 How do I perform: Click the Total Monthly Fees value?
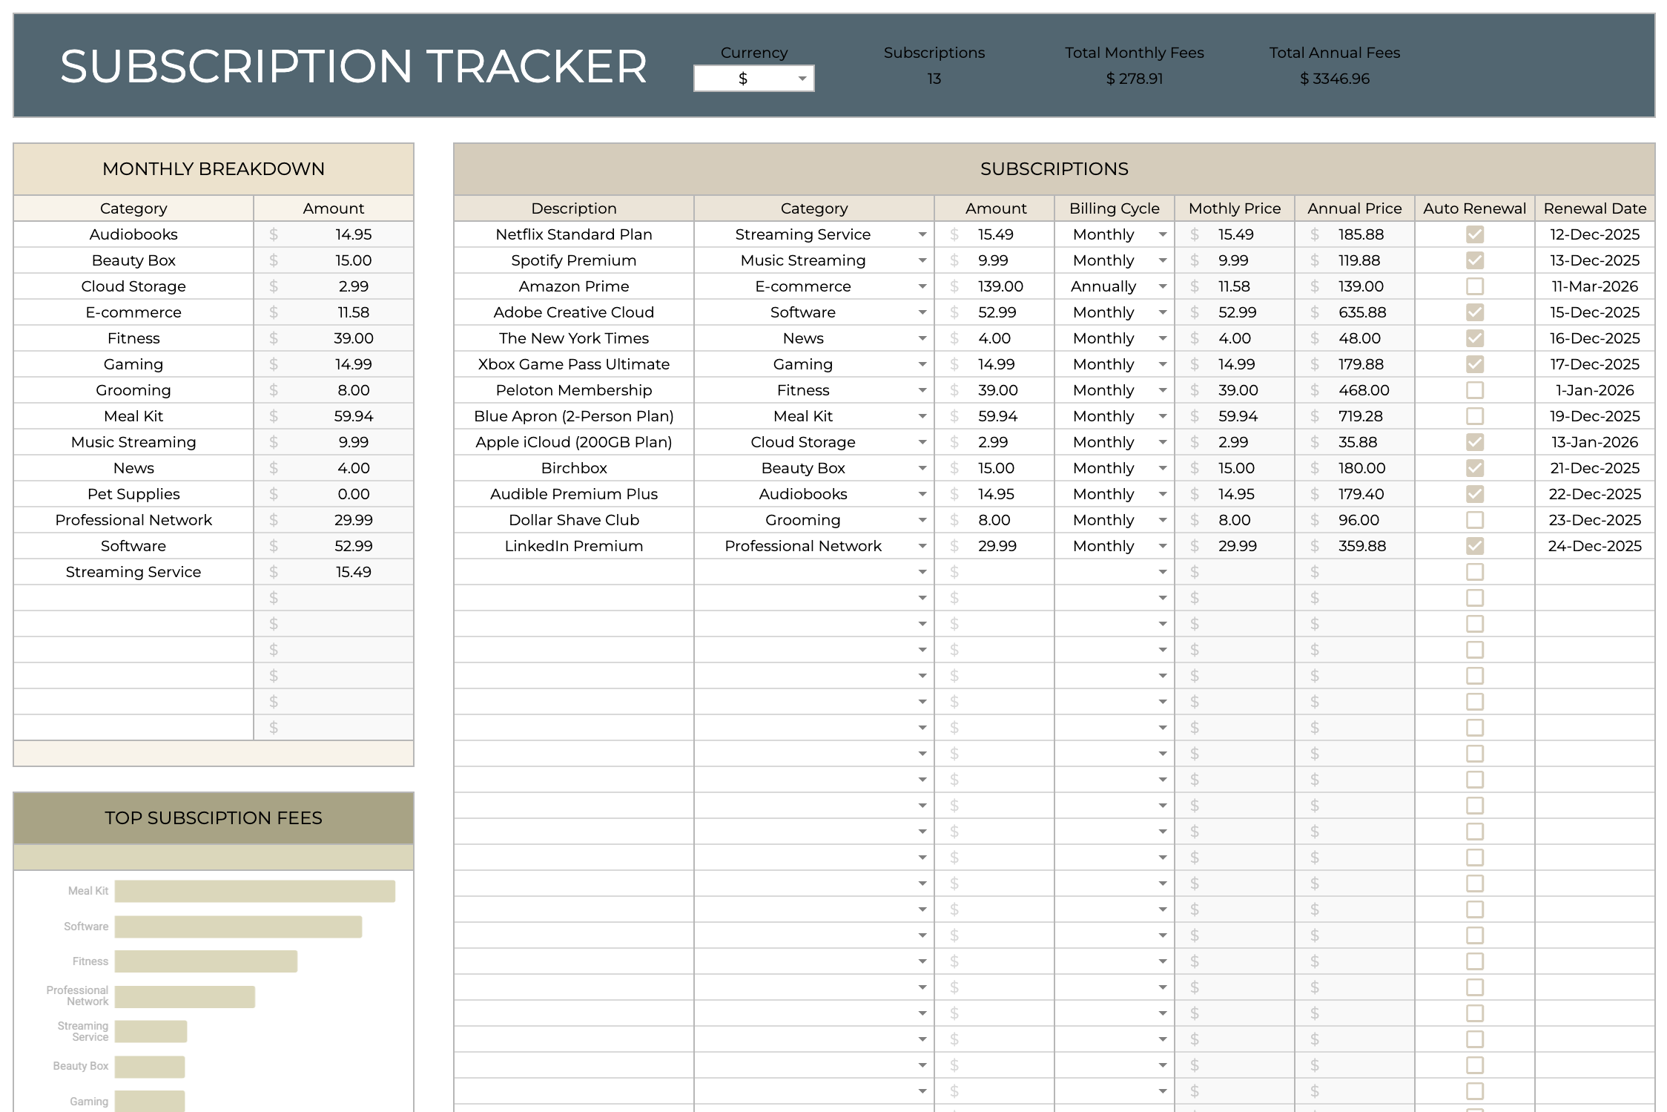(x=1134, y=78)
